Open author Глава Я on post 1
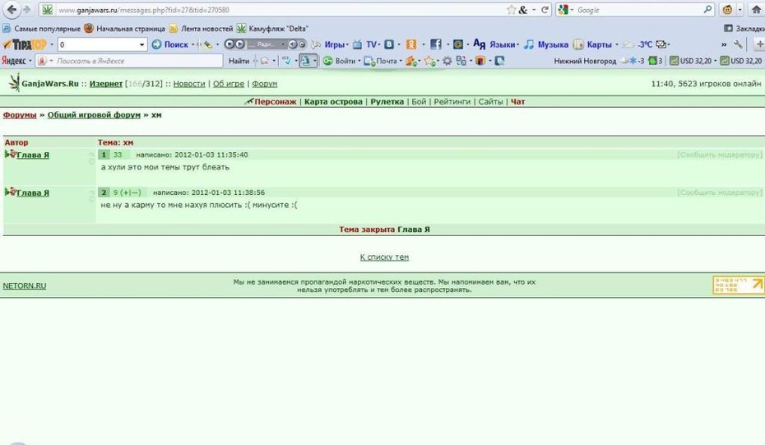 tap(33, 155)
